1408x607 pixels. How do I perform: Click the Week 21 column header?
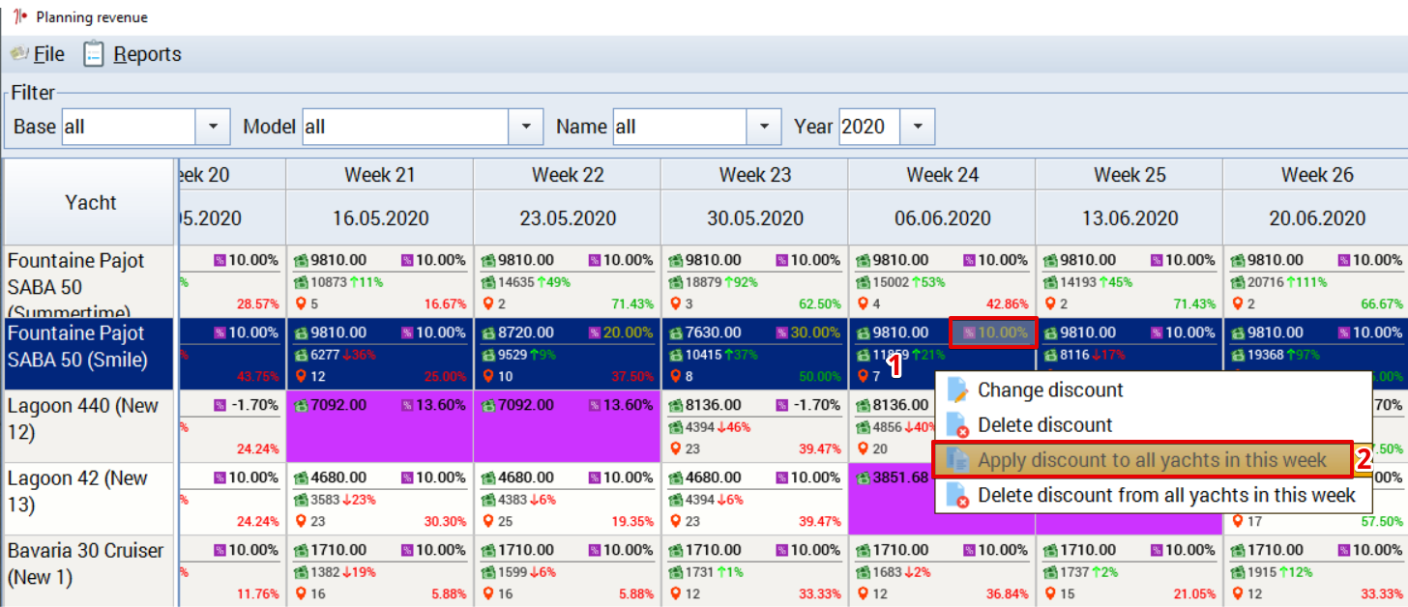(380, 175)
